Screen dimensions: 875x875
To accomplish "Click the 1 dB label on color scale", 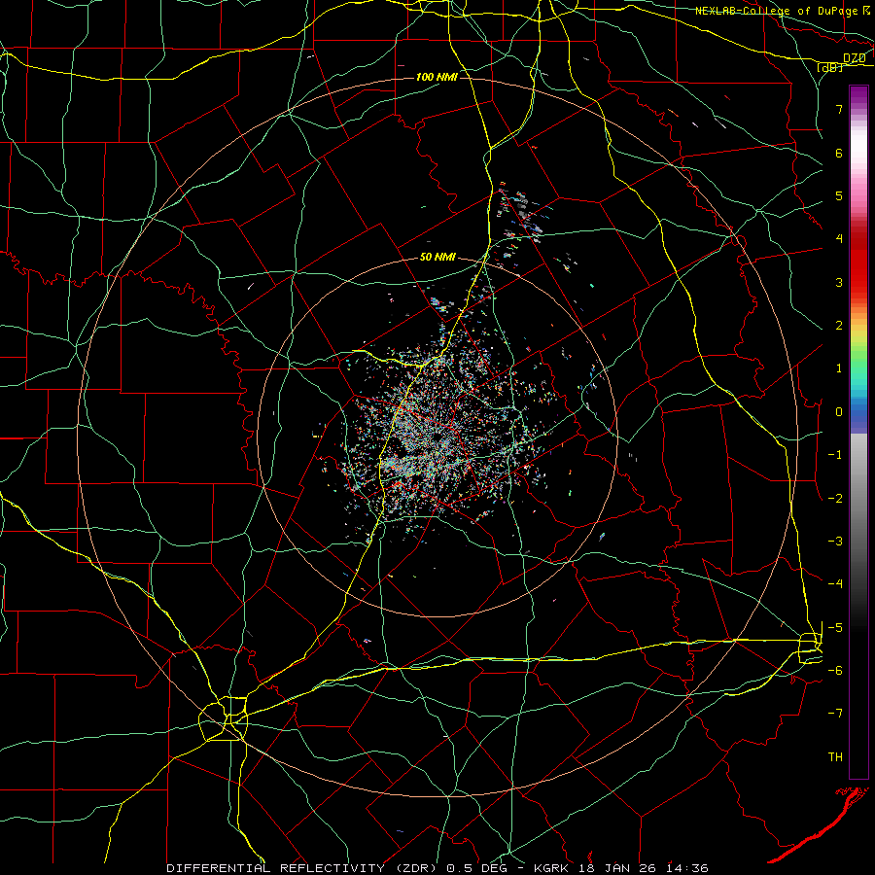I will [839, 368].
